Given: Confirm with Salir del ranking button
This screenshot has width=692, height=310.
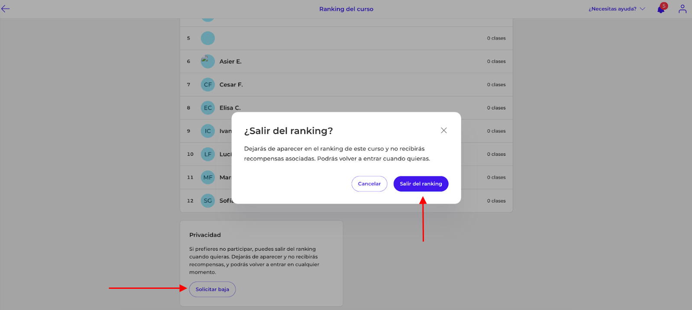Looking at the screenshot, I should pyautogui.click(x=421, y=184).
